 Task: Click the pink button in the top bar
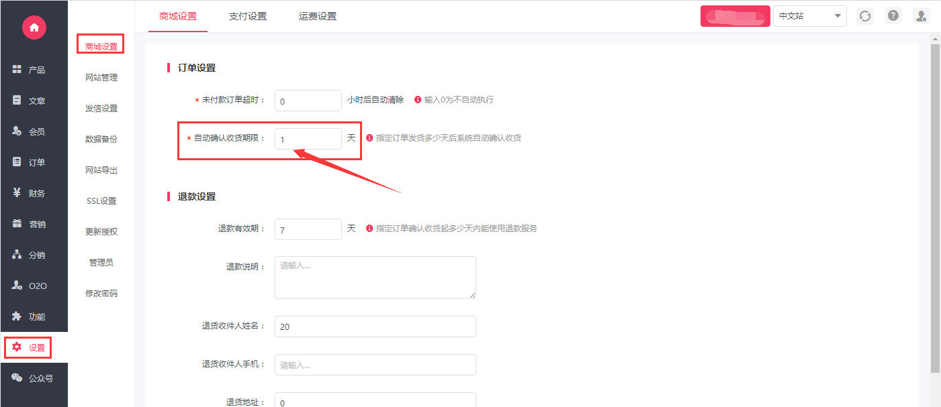(x=735, y=16)
